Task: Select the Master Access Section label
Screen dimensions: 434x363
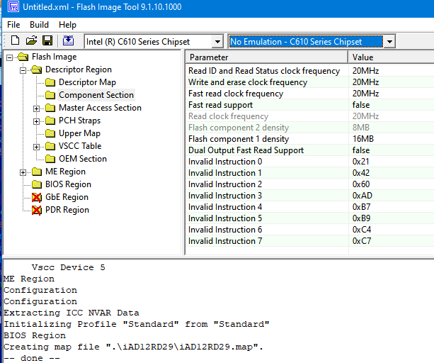Action: (101, 108)
